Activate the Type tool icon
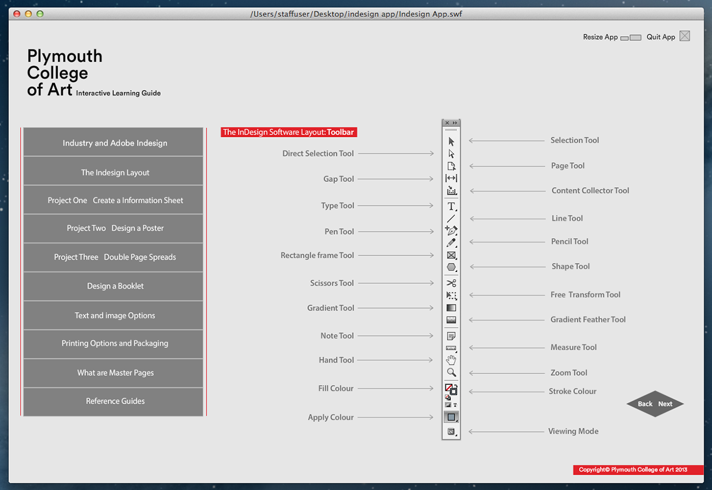 click(x=452, y=206)
